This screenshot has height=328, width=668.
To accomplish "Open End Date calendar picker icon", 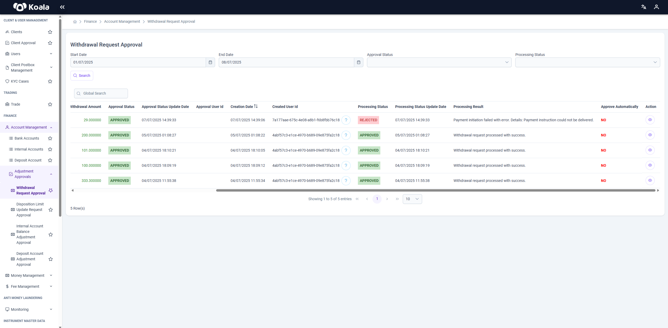I will (359, 62).
